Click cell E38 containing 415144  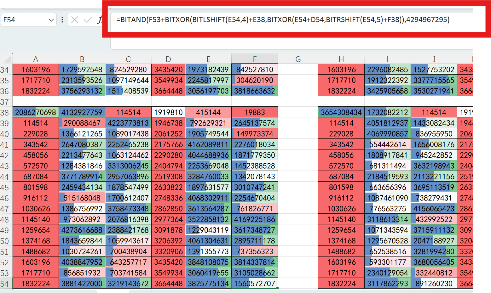[x=208, y=112]
